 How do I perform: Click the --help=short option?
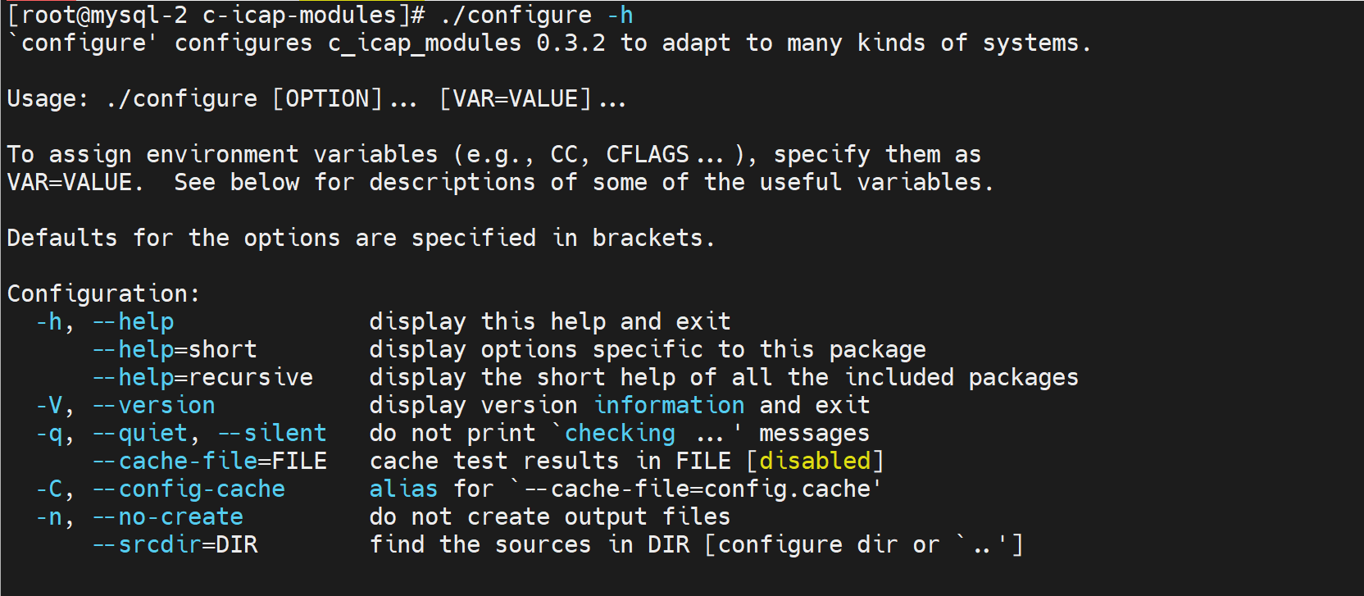(x=175, y=350)
